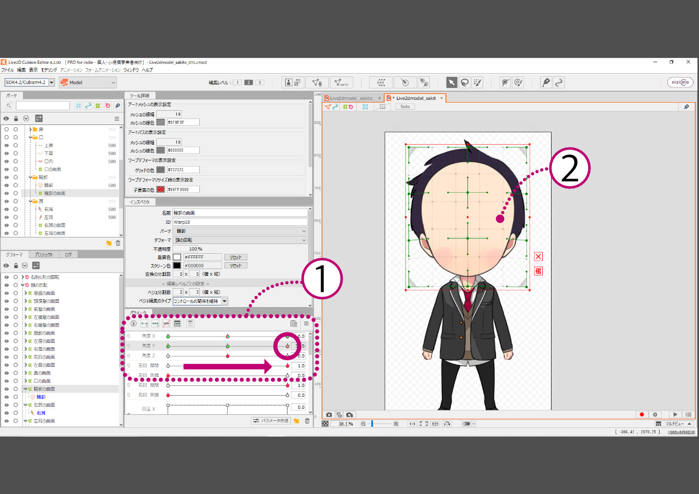Set edit level to 1
This screenshot has width=699, height=494.
238,82
